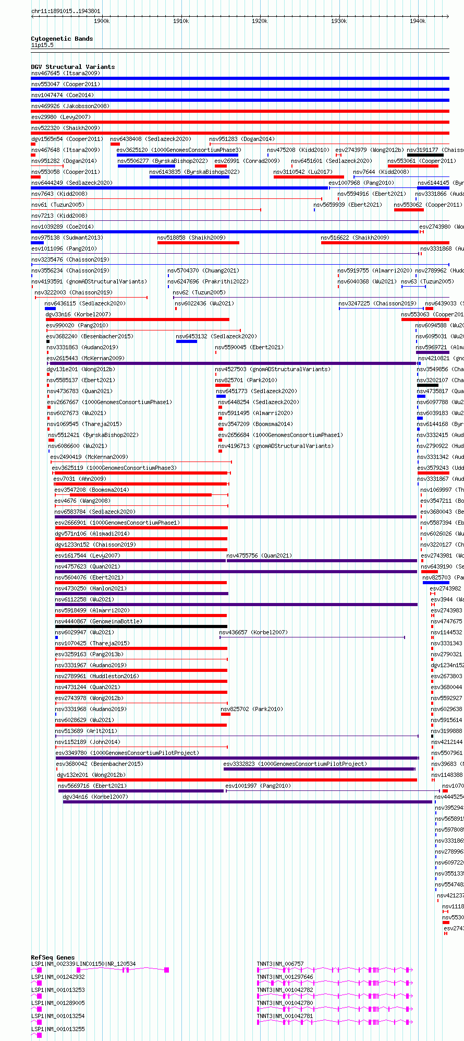Click the esv3625120 (1000GenomesConsortiumPhase3) label
This screenshot has height=1041, width=464.
(179, 150)
